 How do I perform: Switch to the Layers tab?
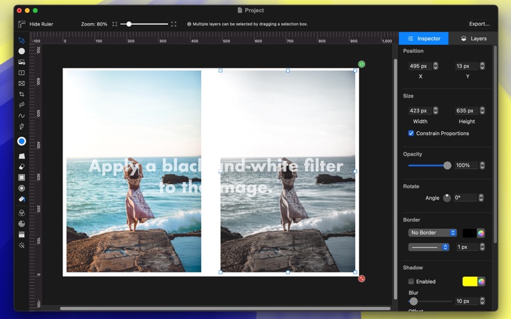point(473,39)
